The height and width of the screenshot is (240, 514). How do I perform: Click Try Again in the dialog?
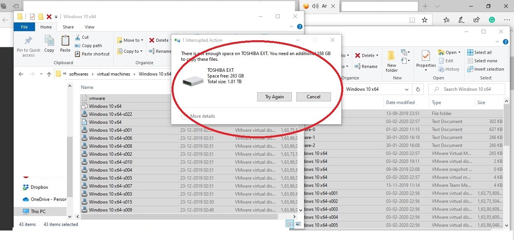(x=274, y=97)
